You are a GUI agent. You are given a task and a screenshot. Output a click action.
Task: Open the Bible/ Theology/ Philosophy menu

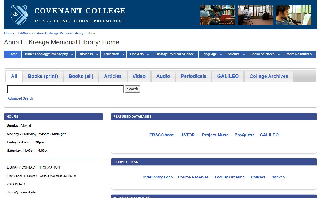click(x=47, y=54)
